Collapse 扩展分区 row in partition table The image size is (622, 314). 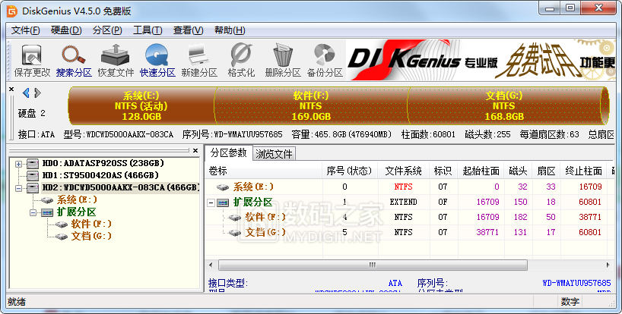point(211,203)
